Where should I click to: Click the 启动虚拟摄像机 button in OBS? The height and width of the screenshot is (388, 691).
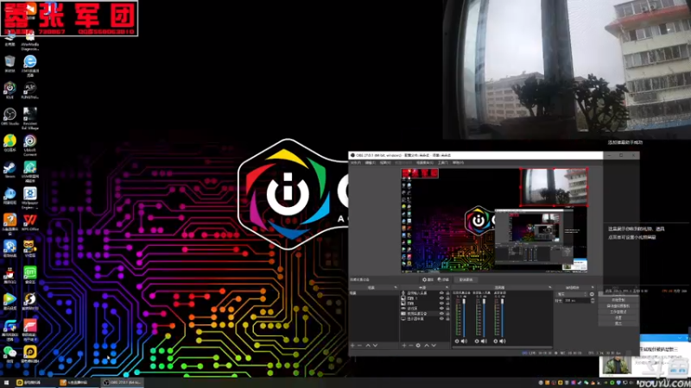(x=618, y=306)
